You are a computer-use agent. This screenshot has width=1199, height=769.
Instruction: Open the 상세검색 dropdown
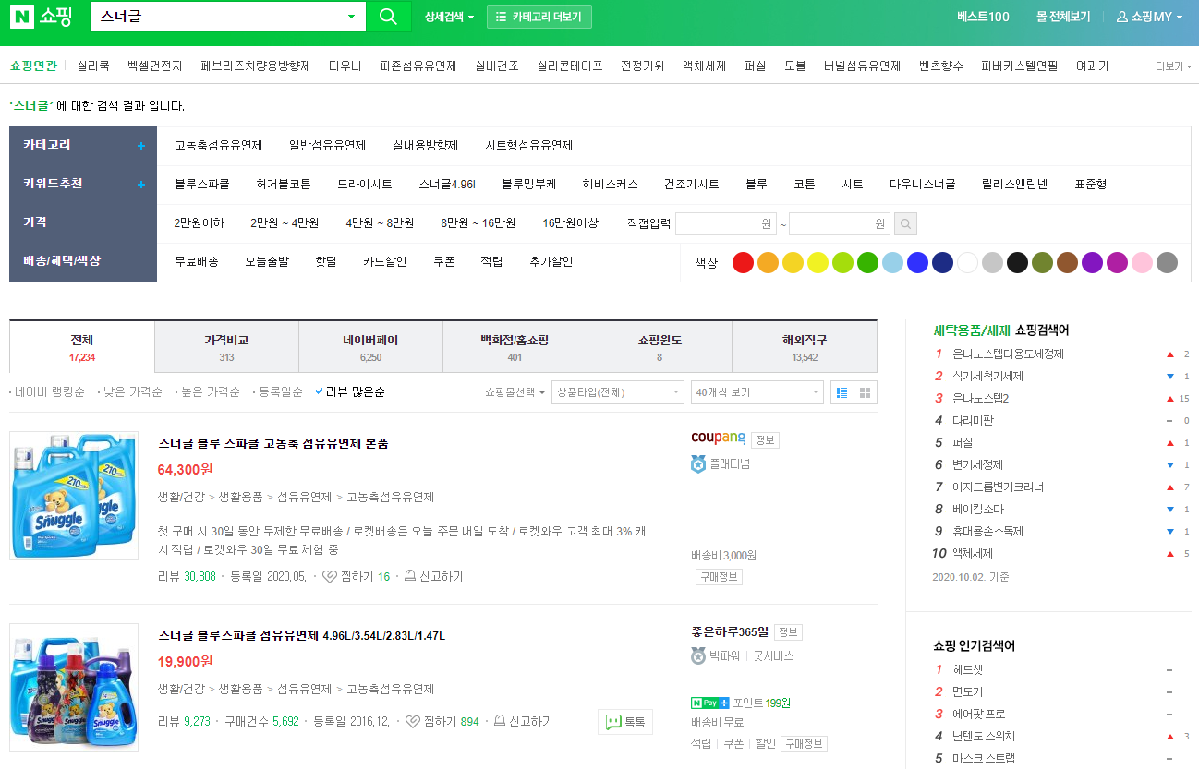449,17
